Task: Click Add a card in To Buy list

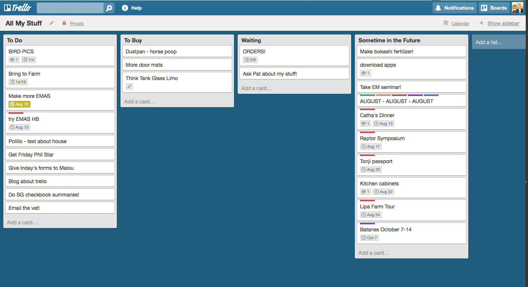Action: (x=139, y=102)
